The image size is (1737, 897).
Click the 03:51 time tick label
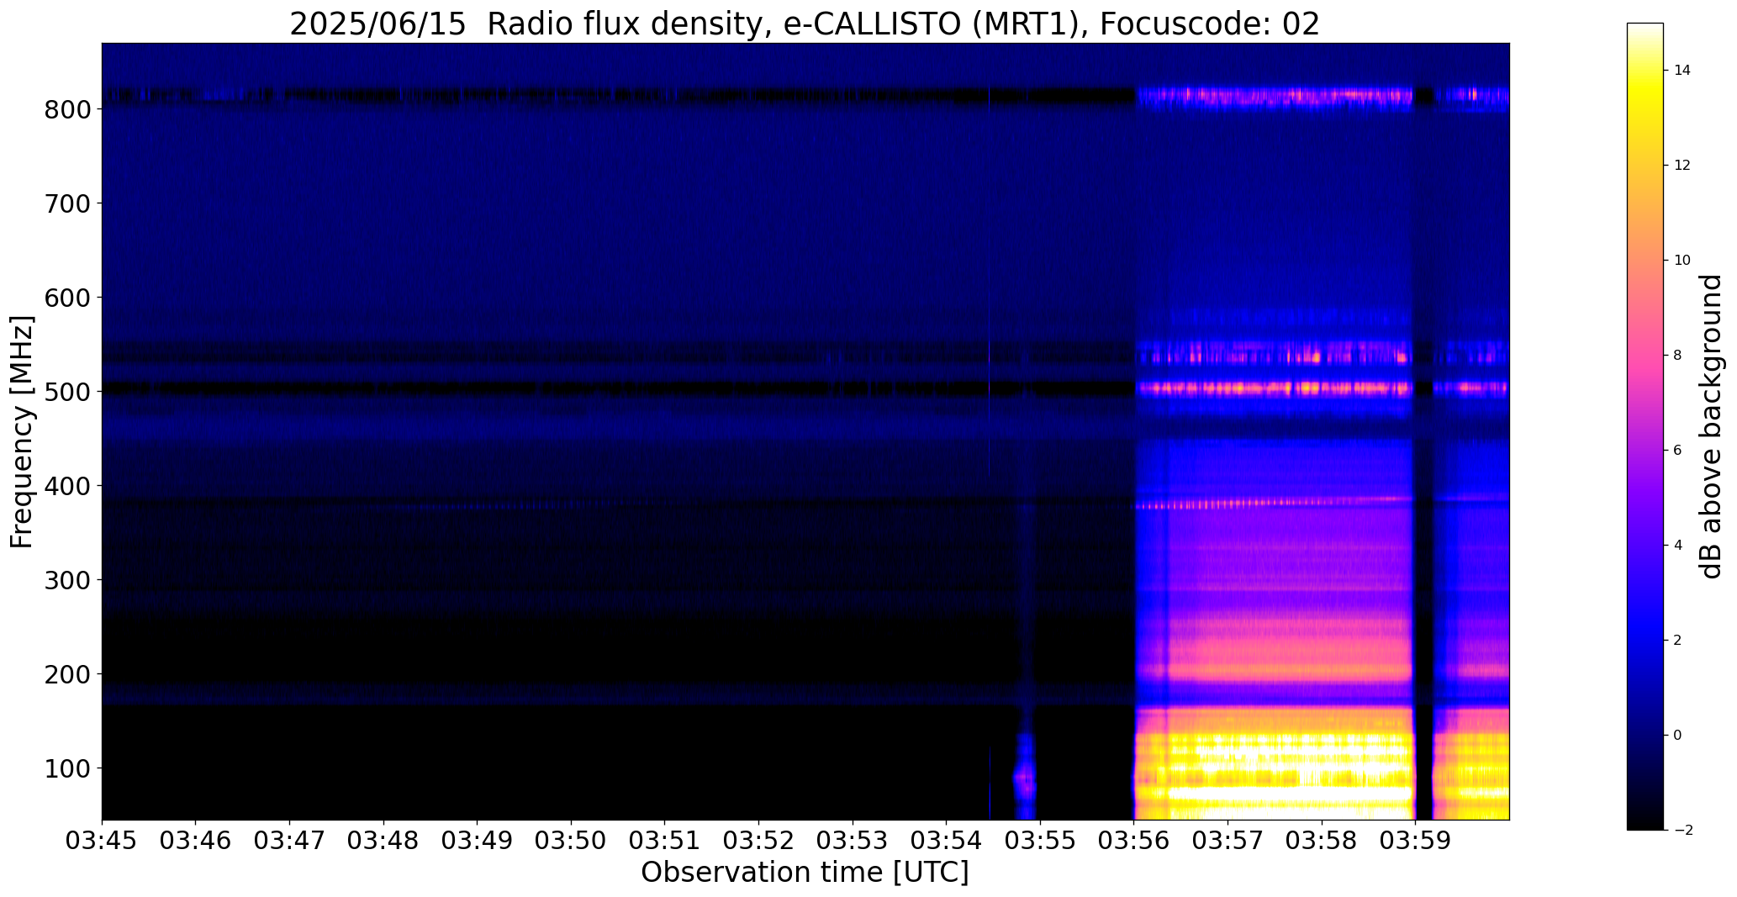click(x=665, y=841)
